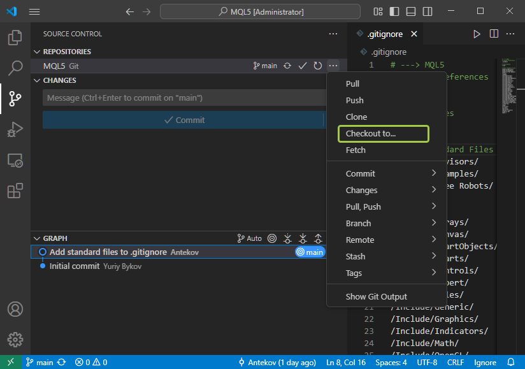525x369 pixels.
Task: Open remote window indicator in status bar
Action: point(11,362)
